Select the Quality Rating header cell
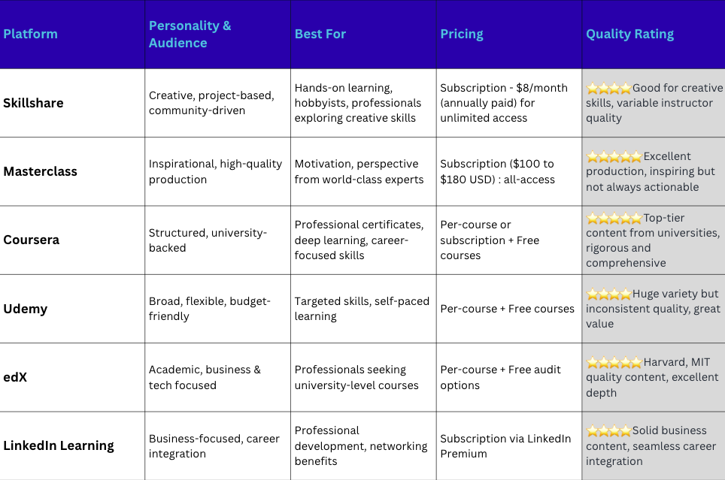Viewport: 725px width, 480px height. click(654, 35)
